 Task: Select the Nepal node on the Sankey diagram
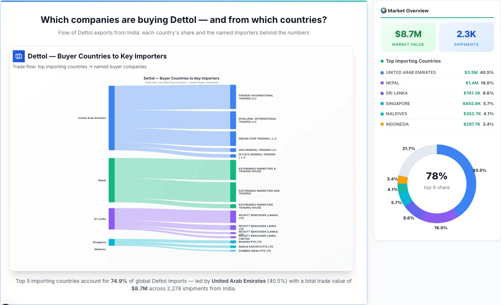coord(111,180)
